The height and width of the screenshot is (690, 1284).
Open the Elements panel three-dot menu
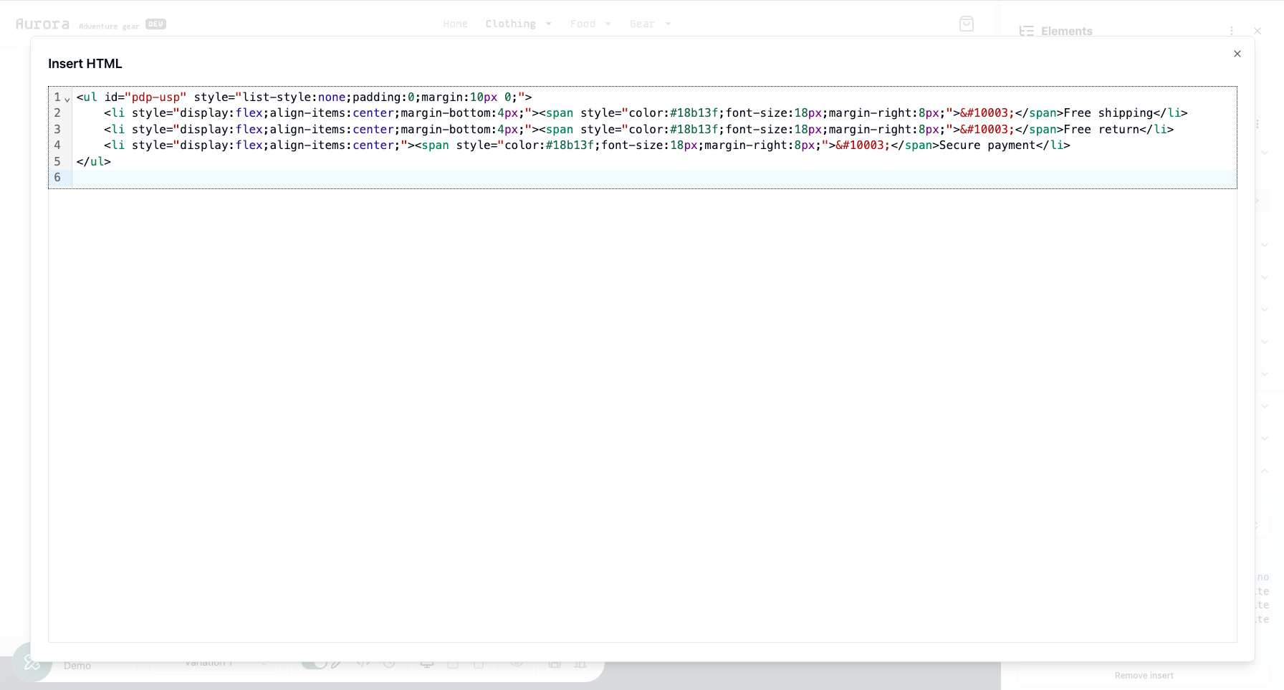pyautogui.click(x=1231, y=31)
